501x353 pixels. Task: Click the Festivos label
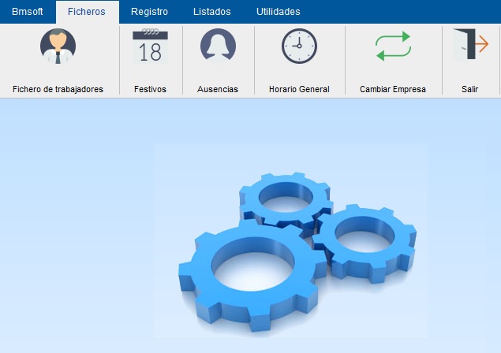(x=150, y=89)
